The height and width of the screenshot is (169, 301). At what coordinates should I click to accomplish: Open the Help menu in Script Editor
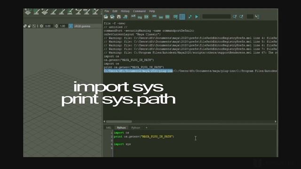point(152,11)
